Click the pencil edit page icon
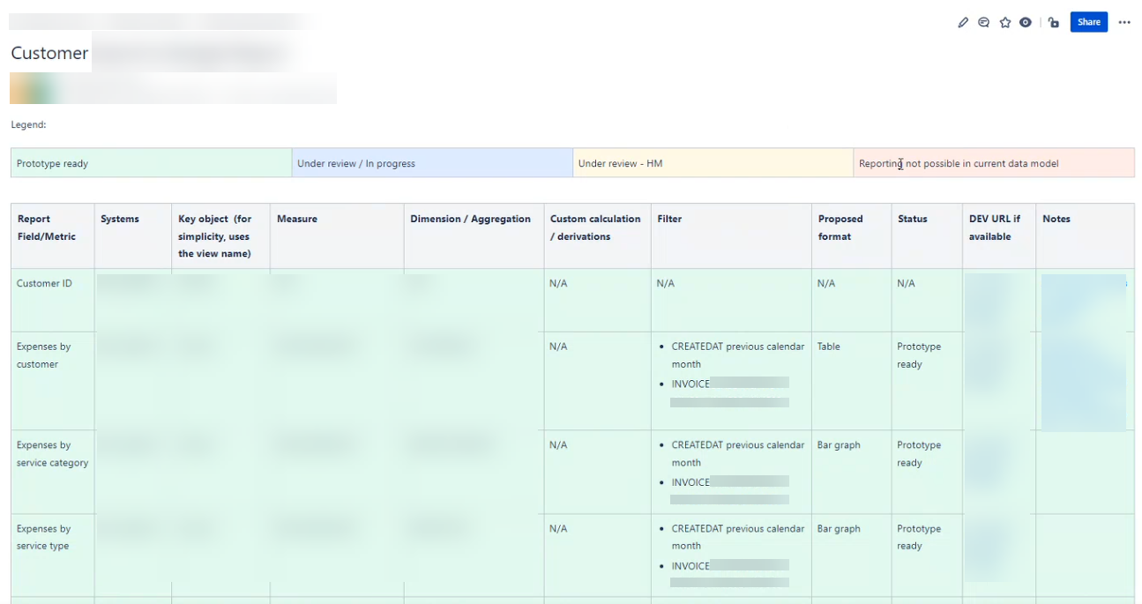The height and width of the screenshot is (604, 1142). pos(962,23)
